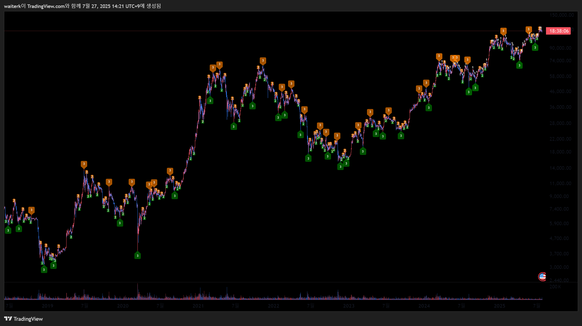This screenshot has width=582, height=326.
Task: Click the 46,000.00 price axis label
Action: [560, 91]
